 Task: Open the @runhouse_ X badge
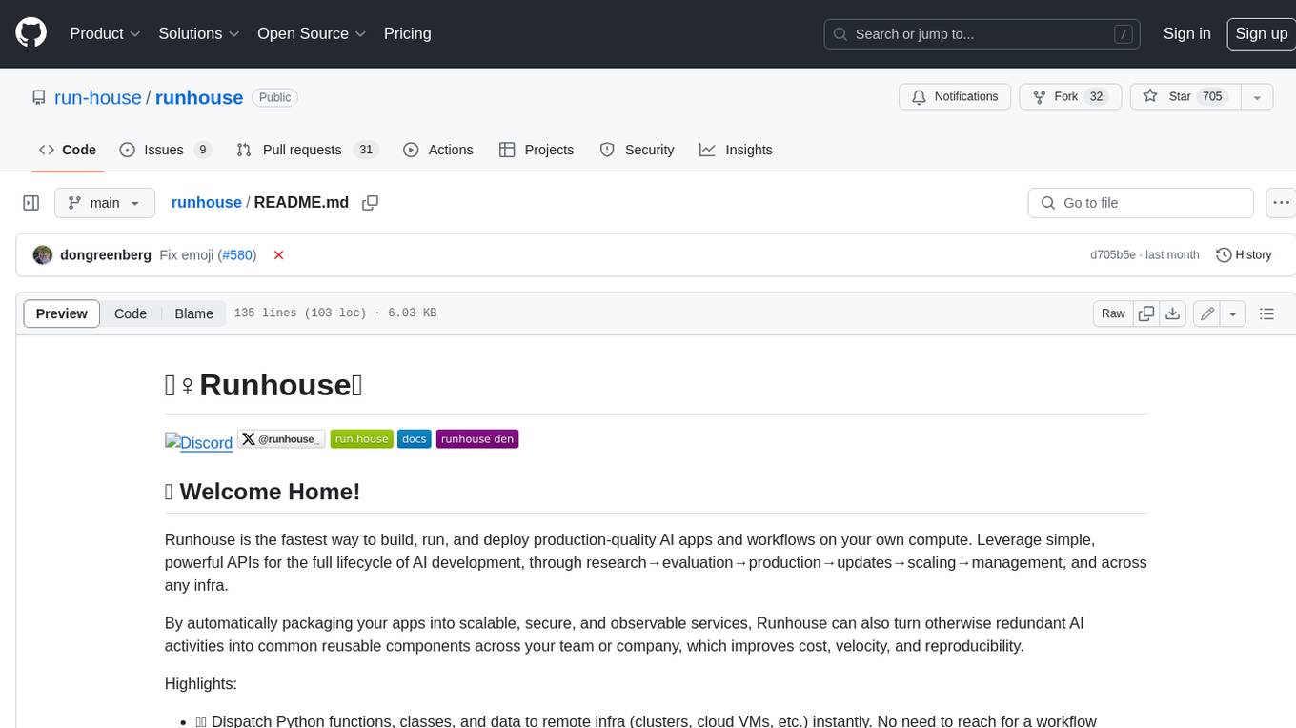pos(281,439)
